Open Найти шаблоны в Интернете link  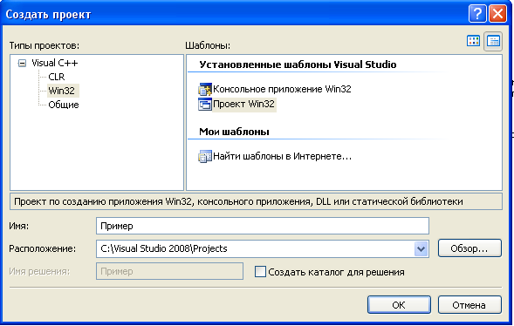pos(282,156)
